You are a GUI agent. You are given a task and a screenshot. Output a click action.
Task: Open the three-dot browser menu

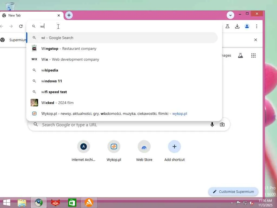pos(257,26)
